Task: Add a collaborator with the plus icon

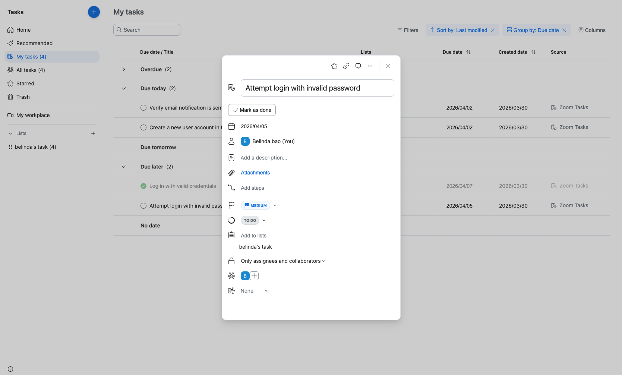Action: click(x=254, y=276)
